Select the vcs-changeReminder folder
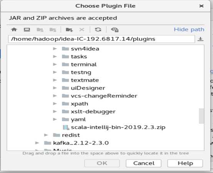This screenshot has height=173, width=213. pyautogui.click(x=100, y=96)
